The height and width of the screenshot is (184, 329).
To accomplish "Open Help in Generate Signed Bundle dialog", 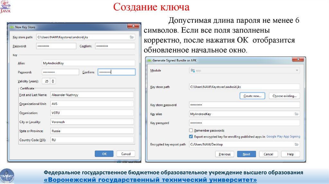I will (290, 154).
